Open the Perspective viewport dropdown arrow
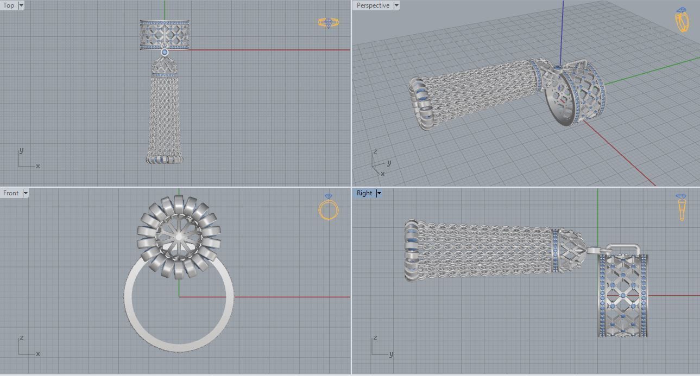The height and width of the screenshot is (376, 700). click(x=396, y=5)
